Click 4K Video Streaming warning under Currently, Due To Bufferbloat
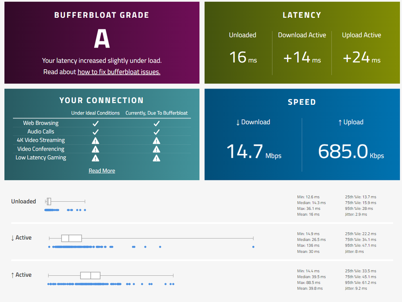The width and height of the screenshot is (402, 302). [157, 141]
